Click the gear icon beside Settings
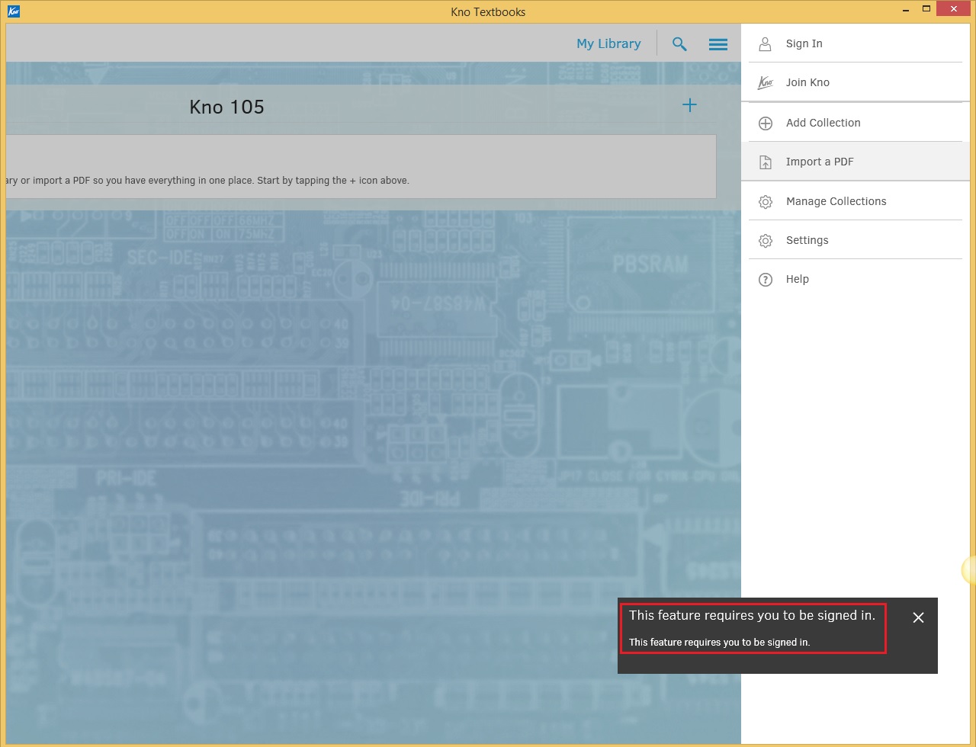This screenshot has width=976, height=747. 766,241
